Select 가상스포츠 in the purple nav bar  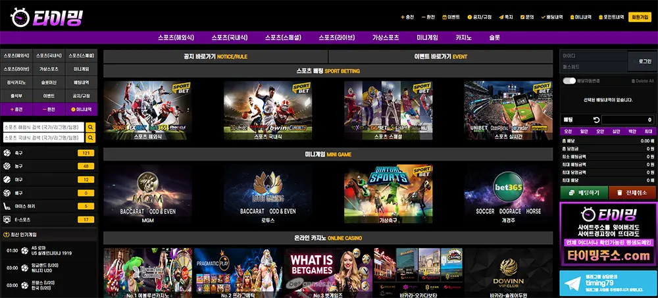(386, 37)
